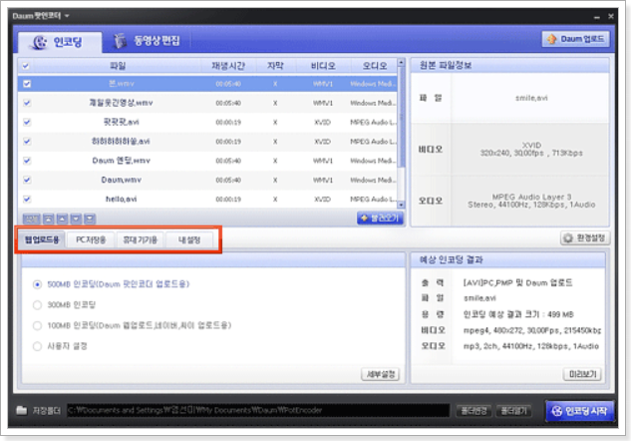The height and width of the screenshot is (441, 631).
Task: Click the 오디오 column header
Action: [374, 66]
